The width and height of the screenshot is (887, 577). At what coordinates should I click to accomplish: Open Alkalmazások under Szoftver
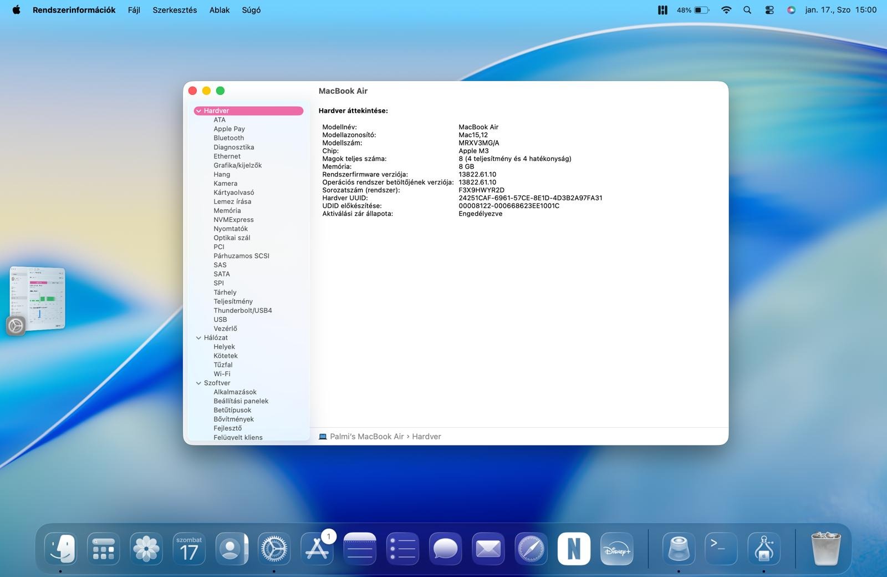pos(235,392)
